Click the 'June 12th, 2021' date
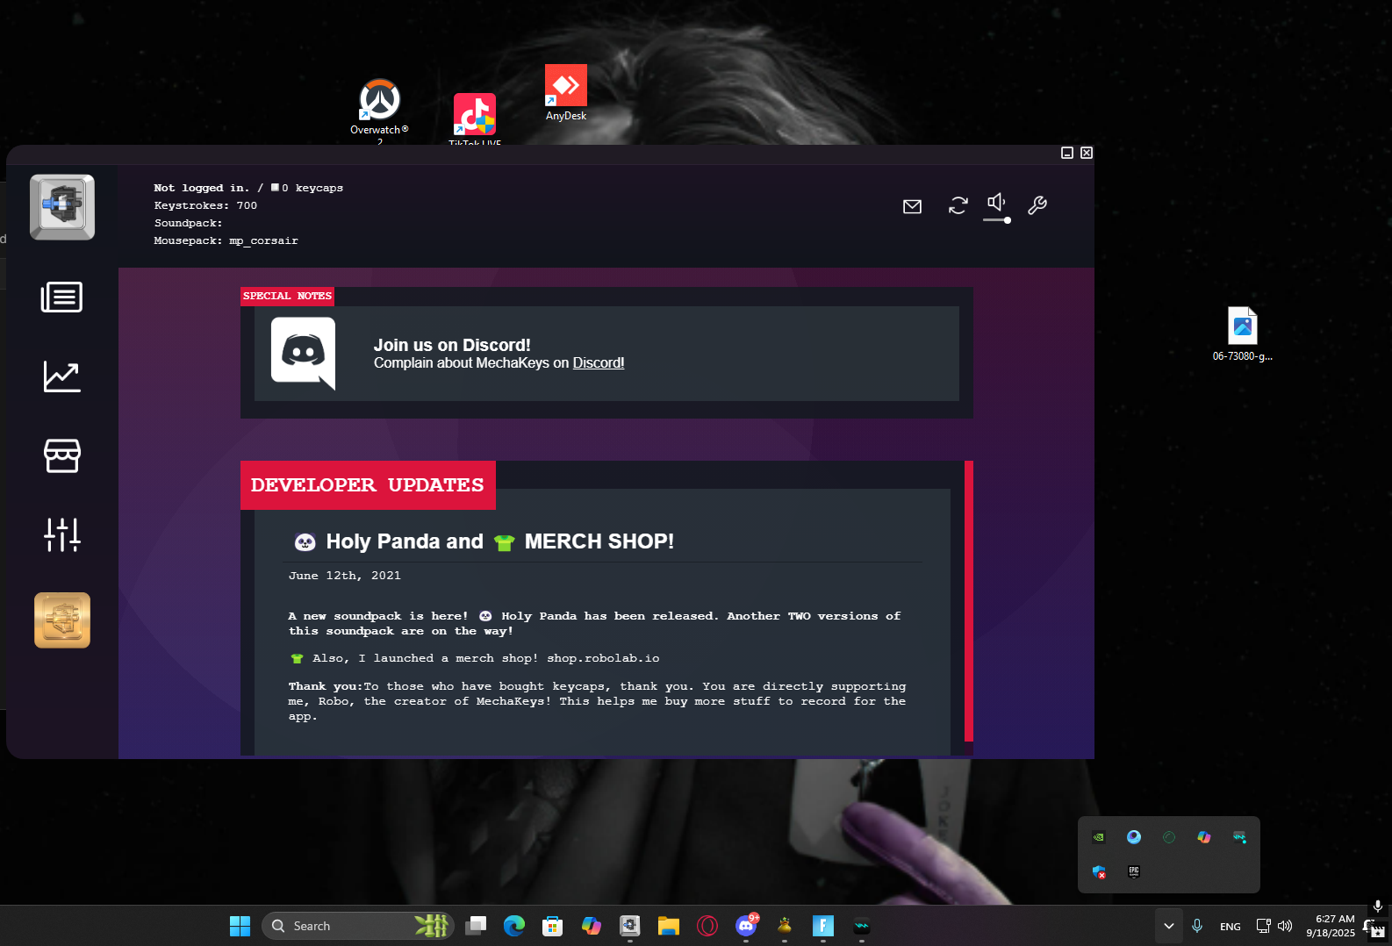 tap(345, 576)
